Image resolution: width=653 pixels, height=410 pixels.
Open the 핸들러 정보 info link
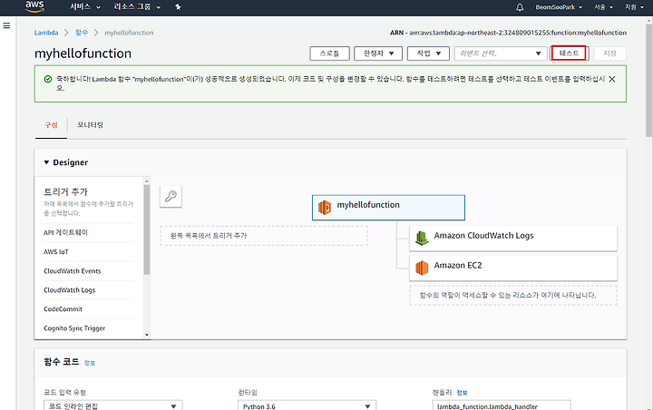click(462, 393)
